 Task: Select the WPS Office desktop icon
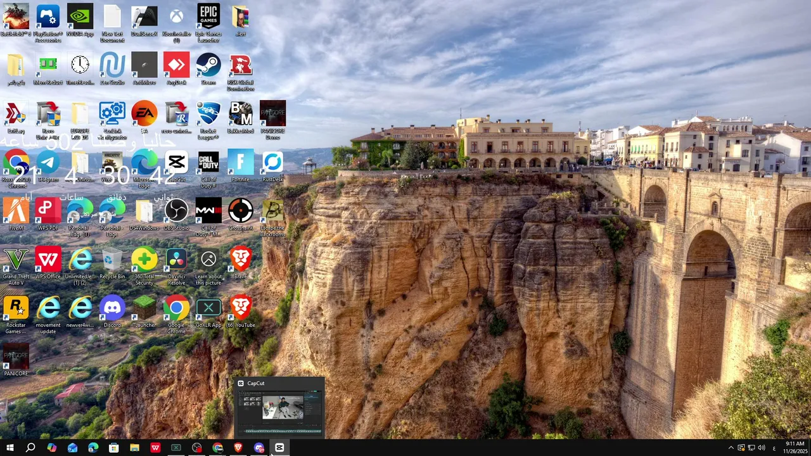click(x=48, y=263)
